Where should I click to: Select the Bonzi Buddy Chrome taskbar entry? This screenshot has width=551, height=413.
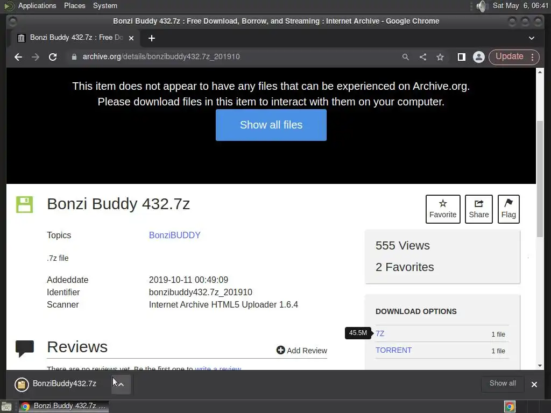coord(63,407)
